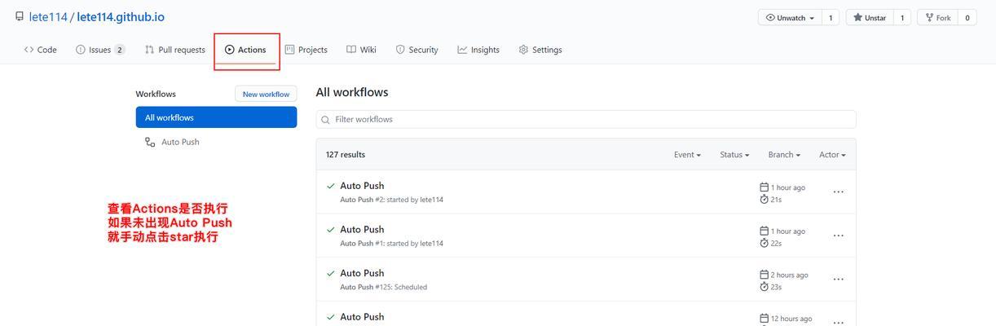Click the Auto Push workflow icon in sidebar

click(x=150, y=142)
